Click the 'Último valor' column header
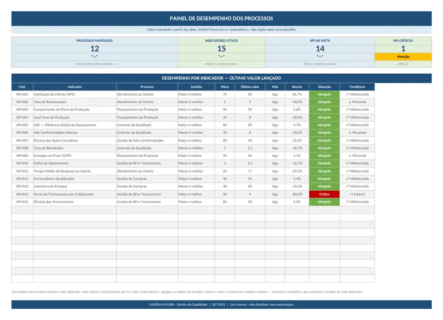This screenshot has width=443, height=320. 250,87
